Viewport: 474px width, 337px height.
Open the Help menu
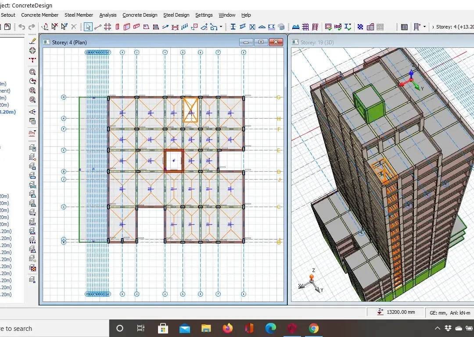coord(246,15)
